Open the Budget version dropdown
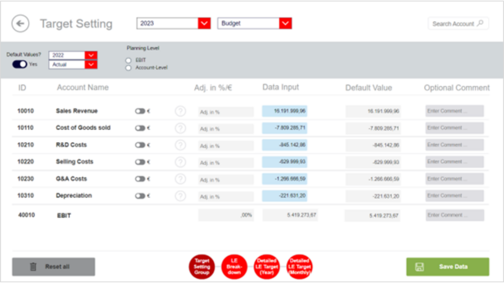 285,23
